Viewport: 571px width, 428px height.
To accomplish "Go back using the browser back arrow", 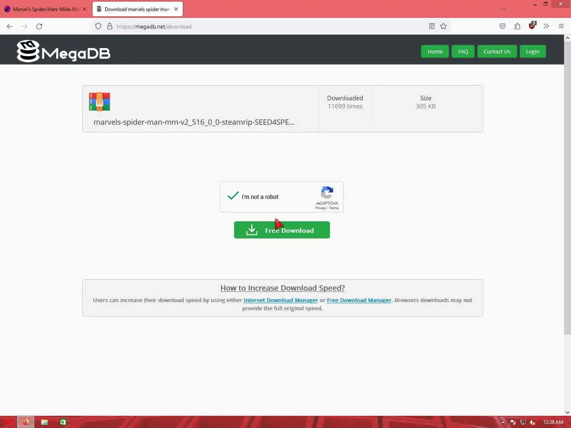I will pos(10,26).
